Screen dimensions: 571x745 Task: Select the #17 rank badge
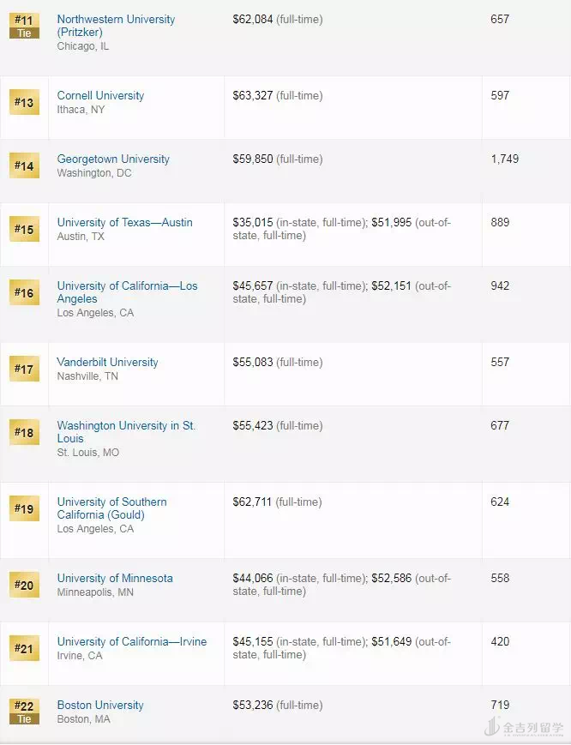pyautogui.click(x=24, y=369)
